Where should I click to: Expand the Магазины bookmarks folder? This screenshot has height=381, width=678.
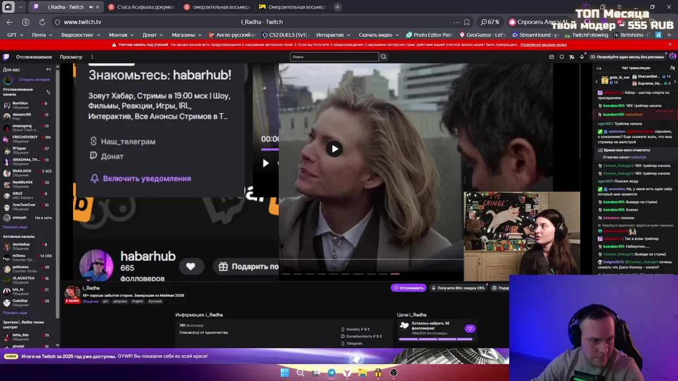(187, 35)
